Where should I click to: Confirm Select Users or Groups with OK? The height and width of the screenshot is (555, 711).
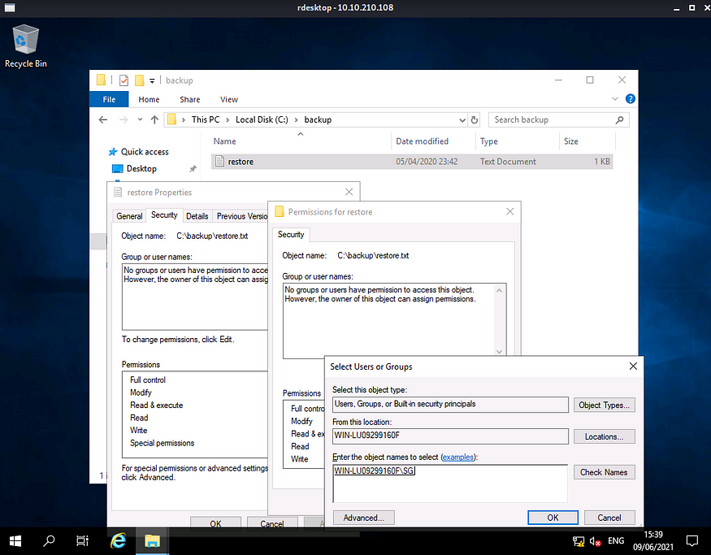(x=553, y=518)
